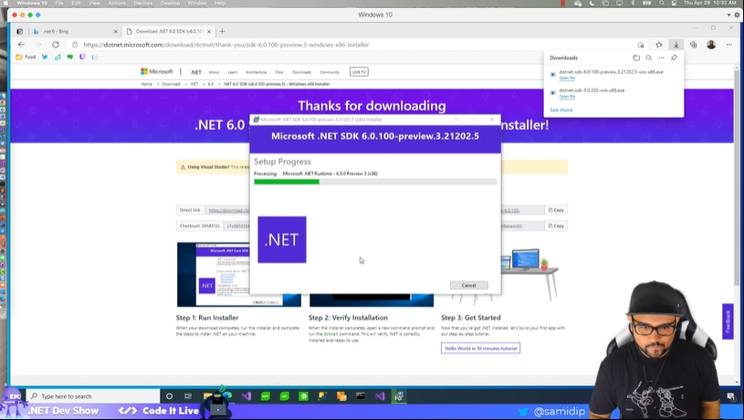The height and width of the screenshot is (420, 744).
Task: Select the installer icon in taskbar
Action: click(x=399, y=396)
